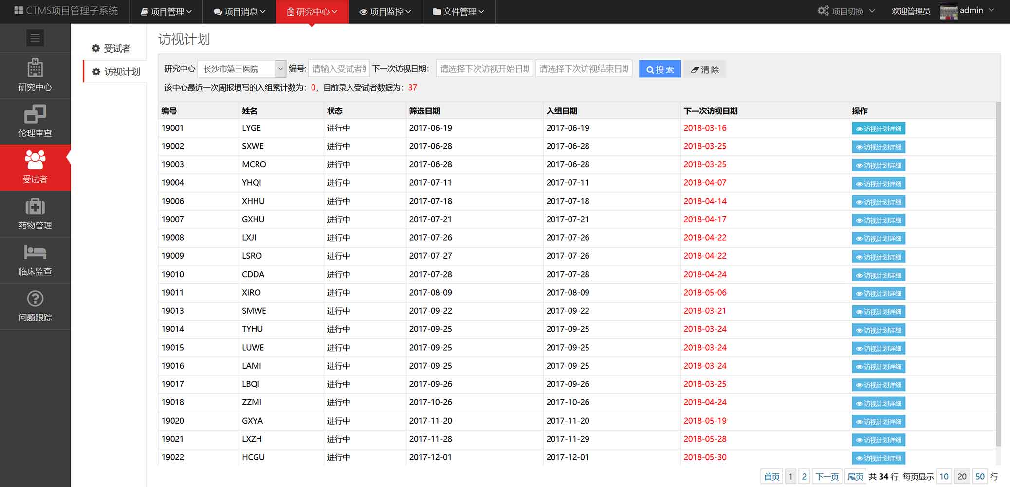Show 10 rows per page
Viewport: 1010px width, 487px height.
point(944,476)
